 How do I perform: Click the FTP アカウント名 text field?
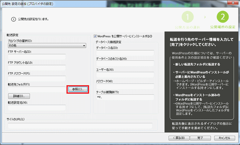(37, 68)
